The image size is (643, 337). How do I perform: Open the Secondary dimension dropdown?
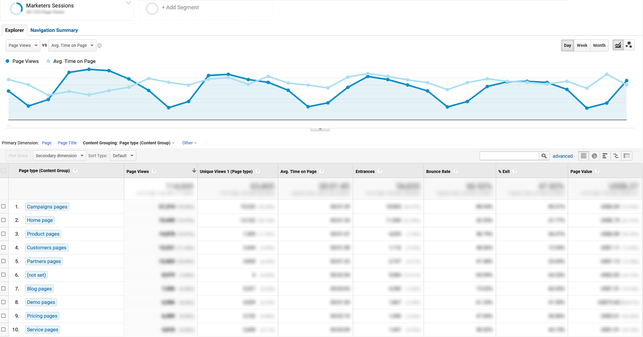(59, 155)
